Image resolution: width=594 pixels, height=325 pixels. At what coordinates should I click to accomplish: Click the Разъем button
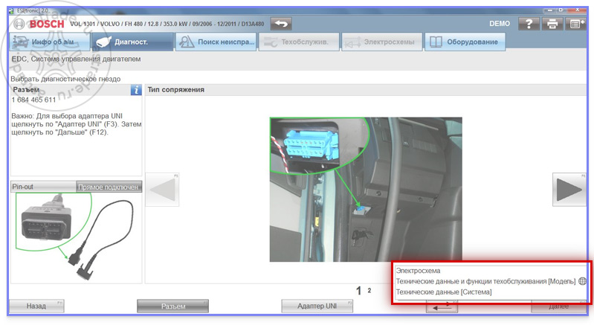pyautogui.click(x=172, y=306)
